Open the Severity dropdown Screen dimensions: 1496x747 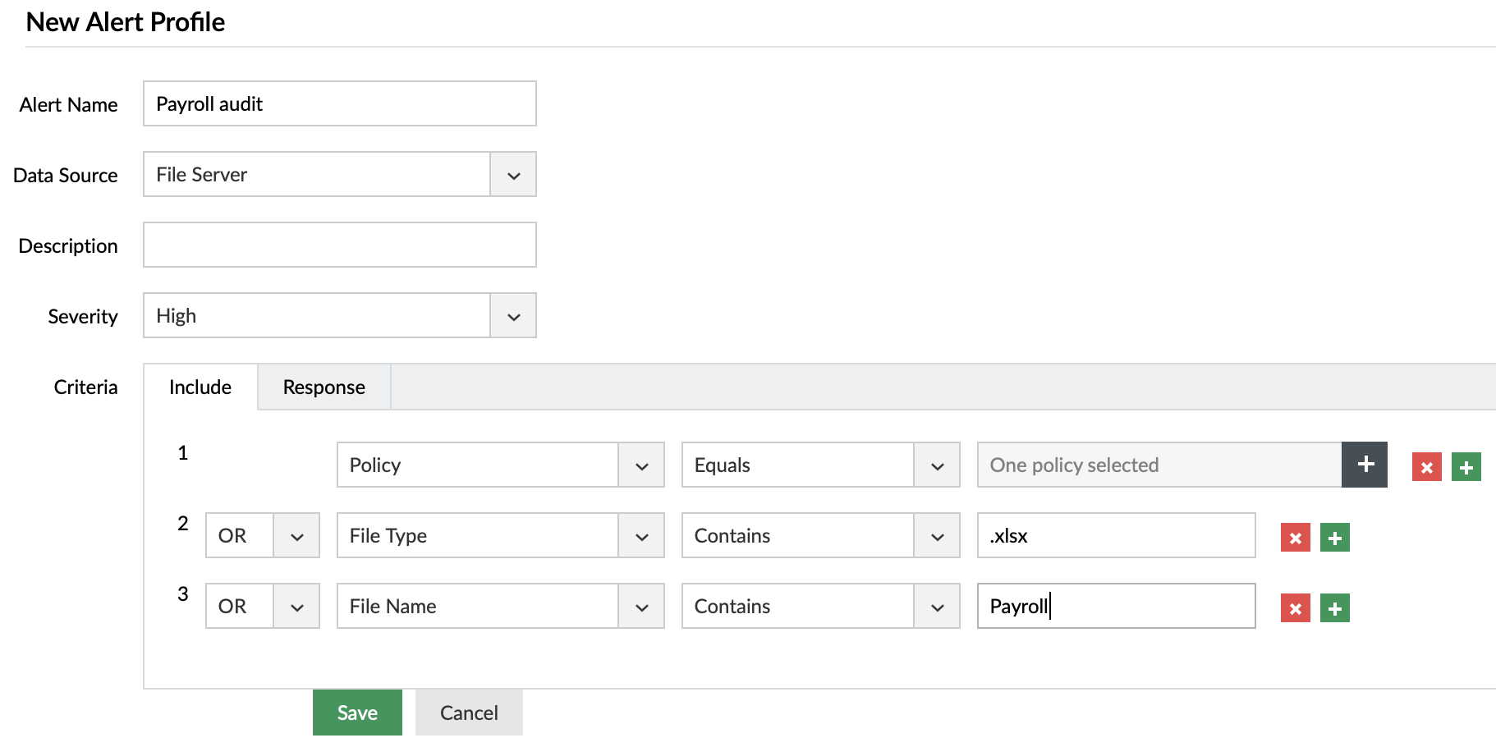click(x=513, y=316)
